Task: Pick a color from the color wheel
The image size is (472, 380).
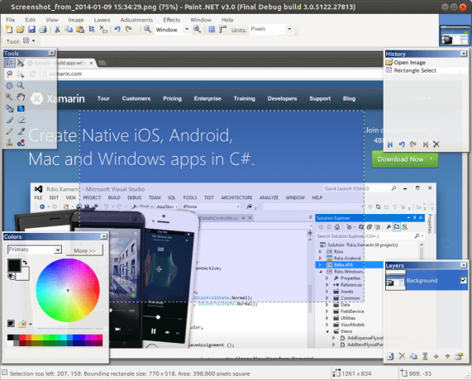Action: coord(68,290)
